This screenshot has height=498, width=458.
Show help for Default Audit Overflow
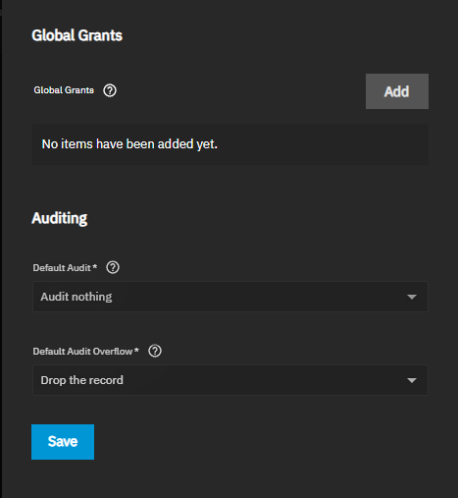pos(155,351)
